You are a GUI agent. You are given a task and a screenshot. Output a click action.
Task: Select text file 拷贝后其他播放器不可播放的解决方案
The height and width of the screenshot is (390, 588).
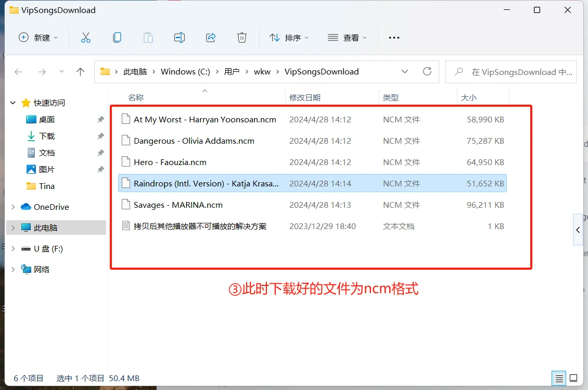click(x=312, y=226)
